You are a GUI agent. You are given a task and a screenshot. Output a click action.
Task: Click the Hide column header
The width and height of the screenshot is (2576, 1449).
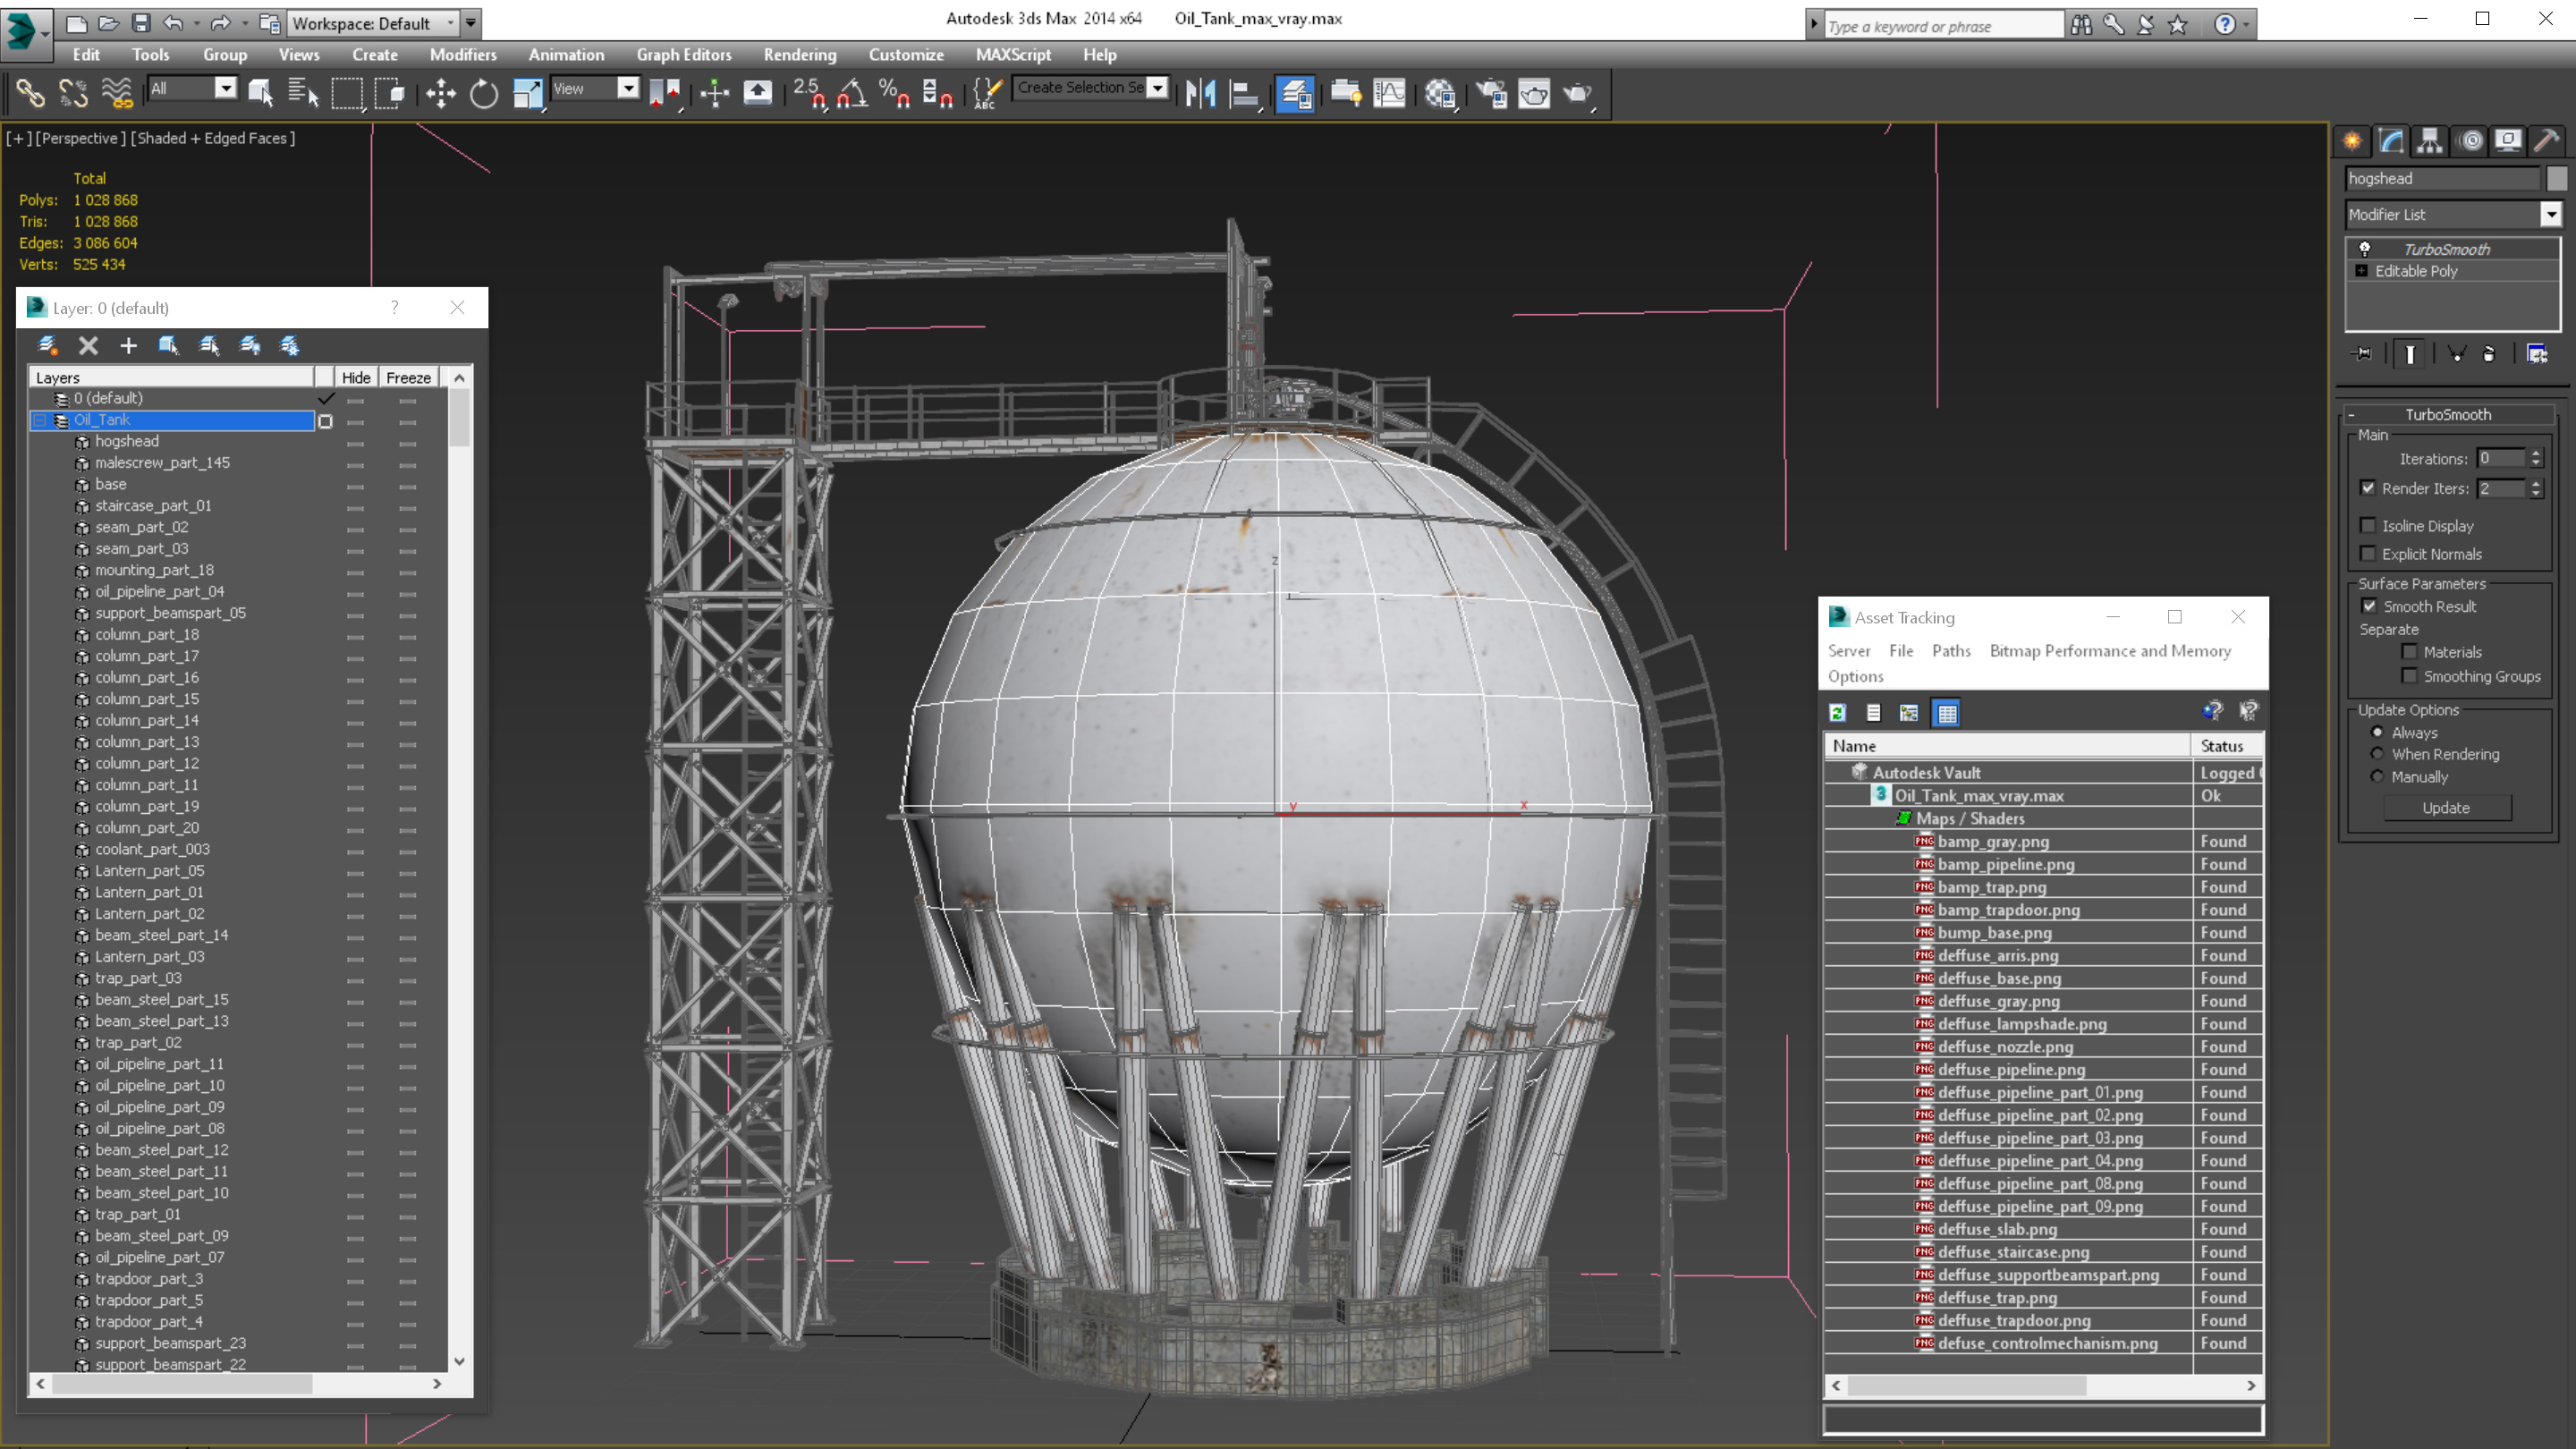pyautogui.click(x=356, y=377)
